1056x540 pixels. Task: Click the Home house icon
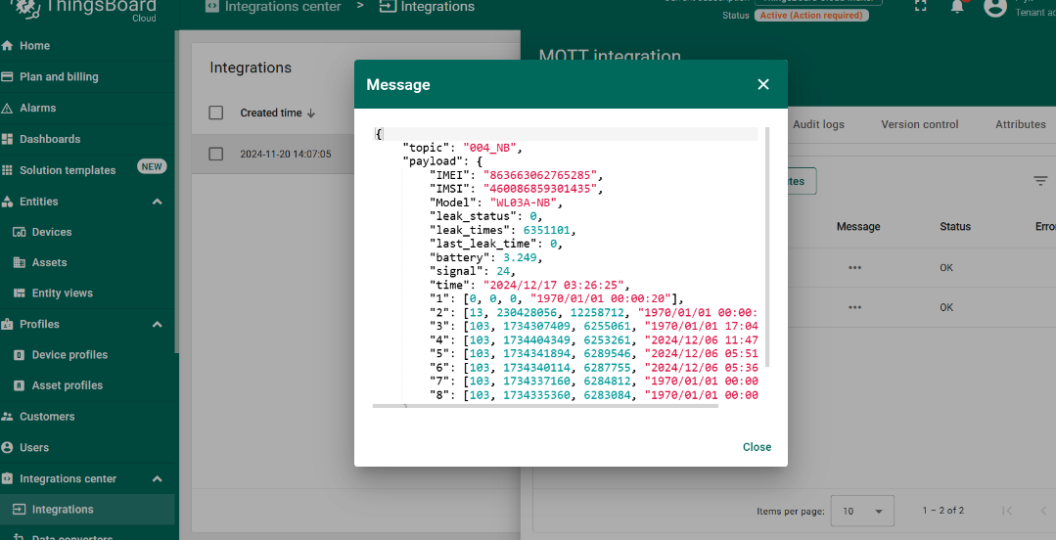[x=8, y=46]
